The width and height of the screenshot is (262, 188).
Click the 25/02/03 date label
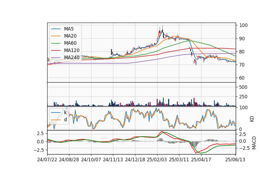point(157,160)
